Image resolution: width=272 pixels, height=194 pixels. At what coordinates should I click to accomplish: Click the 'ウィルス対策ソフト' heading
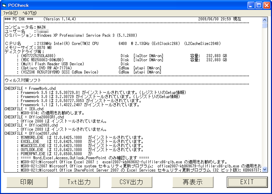tap(23, 80)
